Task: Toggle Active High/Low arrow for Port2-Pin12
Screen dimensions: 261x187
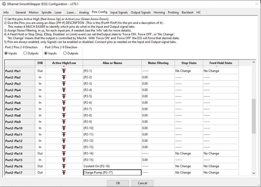Action: click(x=64, y=141)
